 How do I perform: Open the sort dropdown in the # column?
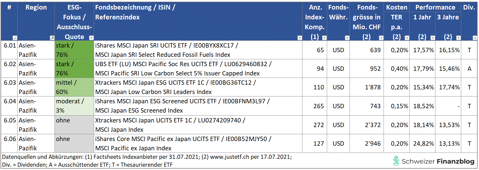15,38
